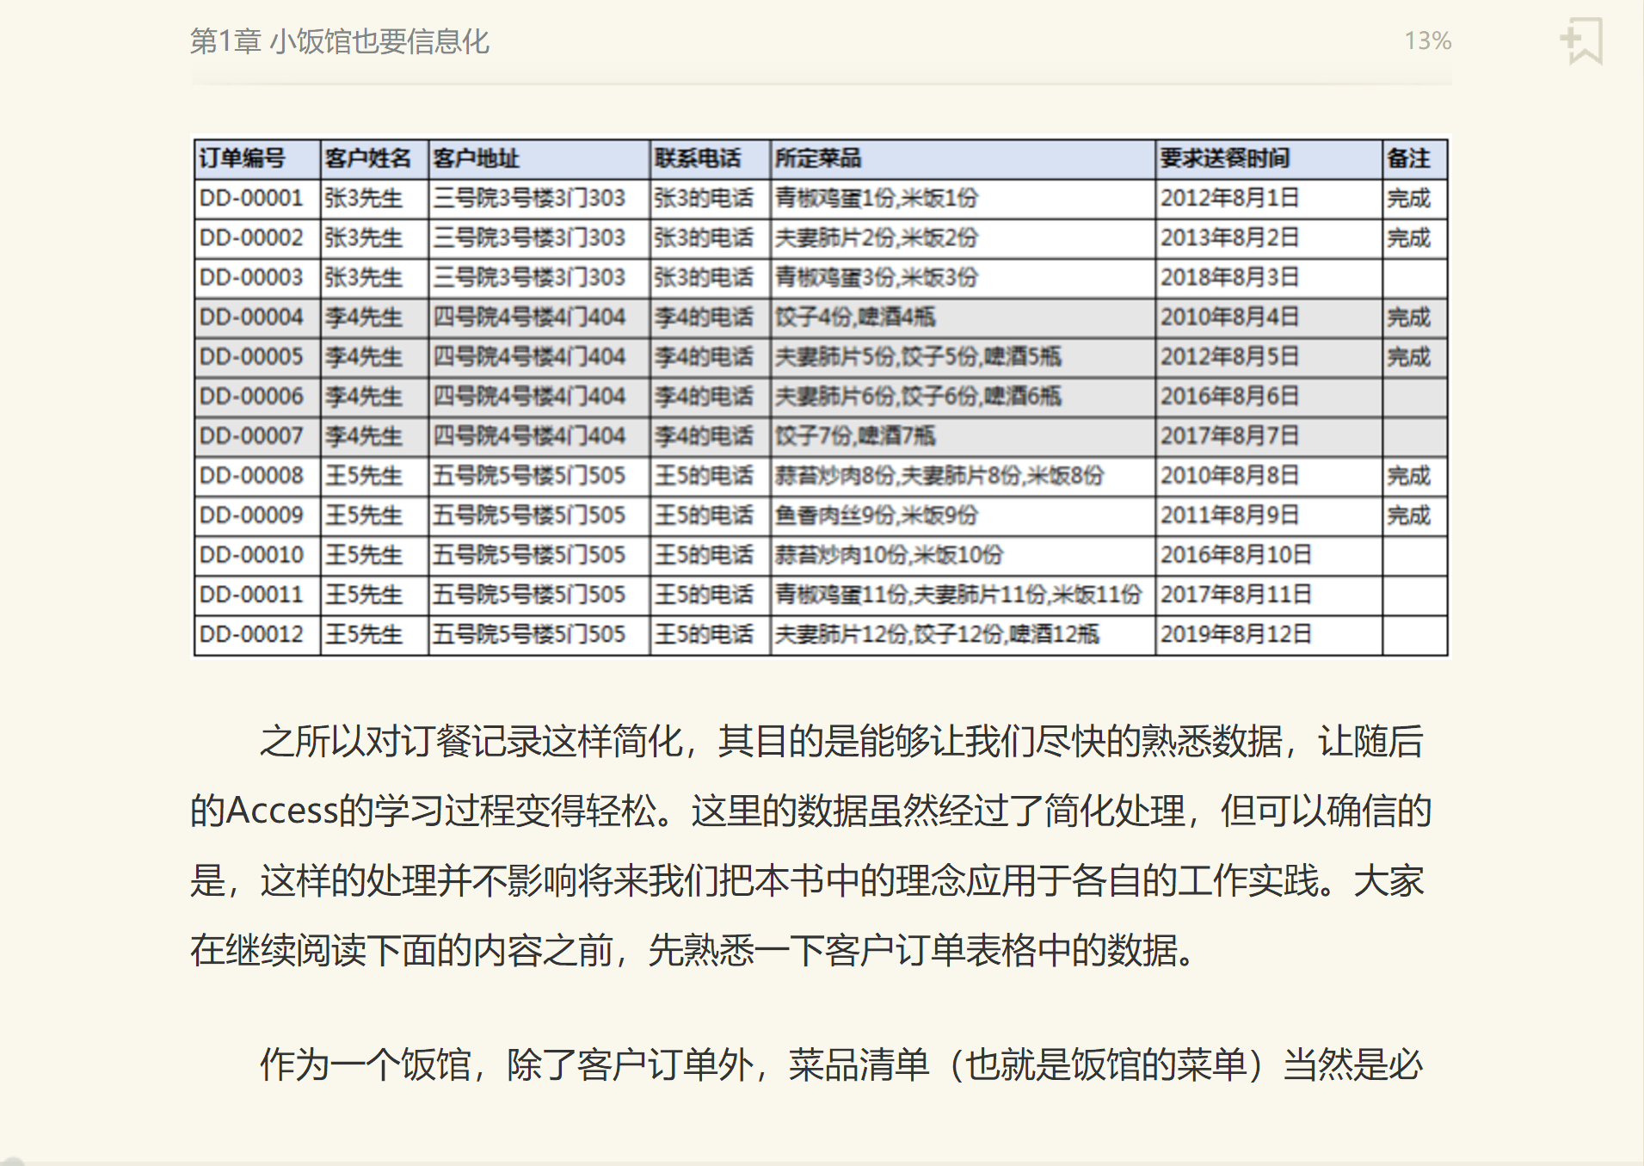Add a bookmark with the bookmark icon
The height and width of the screenshot is (1166, 1644).
click(x=1581, y=40)
